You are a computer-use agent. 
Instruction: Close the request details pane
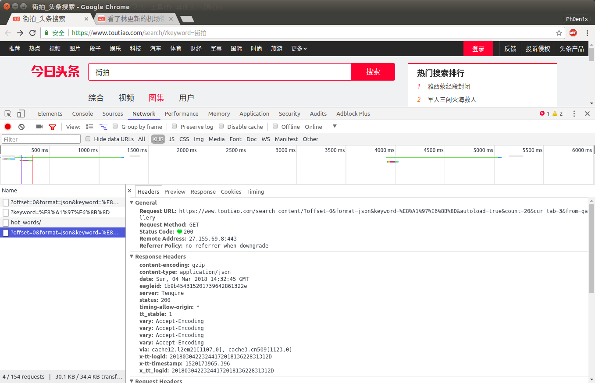click(129, 191)
